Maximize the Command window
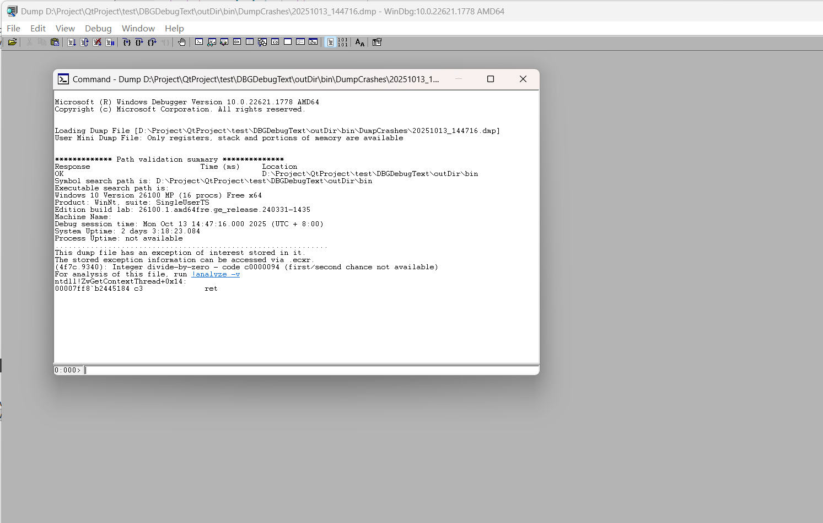 pos(491,79)
